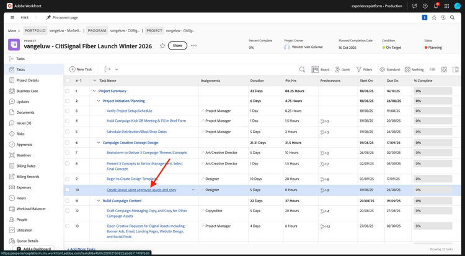This screenshot has width=465, height=256.
Task: Open the apps grid switcher
Action: 446,6
